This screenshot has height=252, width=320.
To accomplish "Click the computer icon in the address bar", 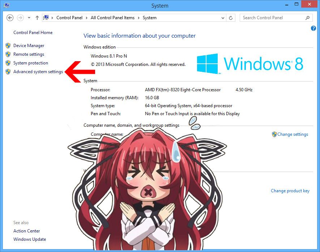I will [x=46, y=18].
